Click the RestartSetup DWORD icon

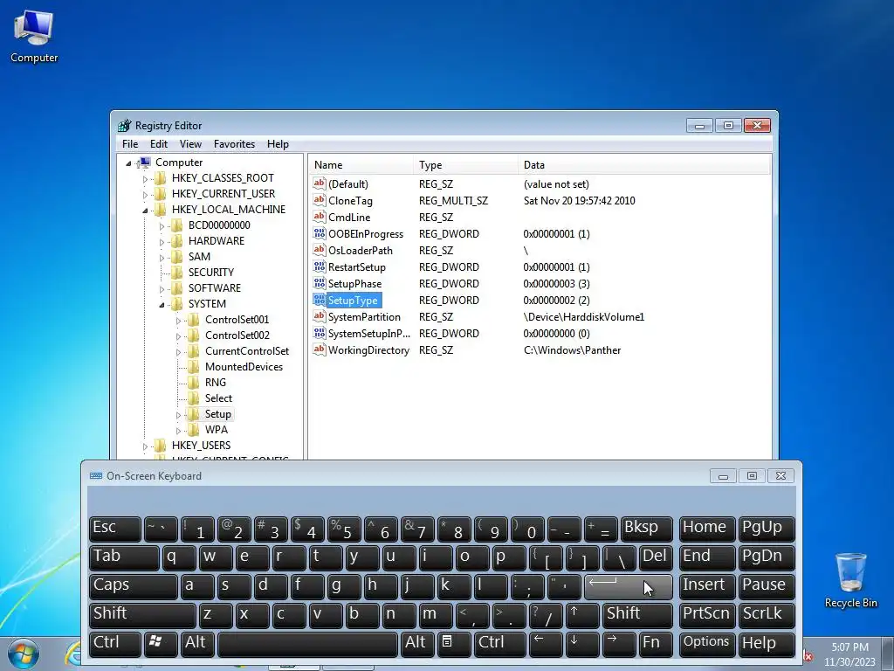320,266
